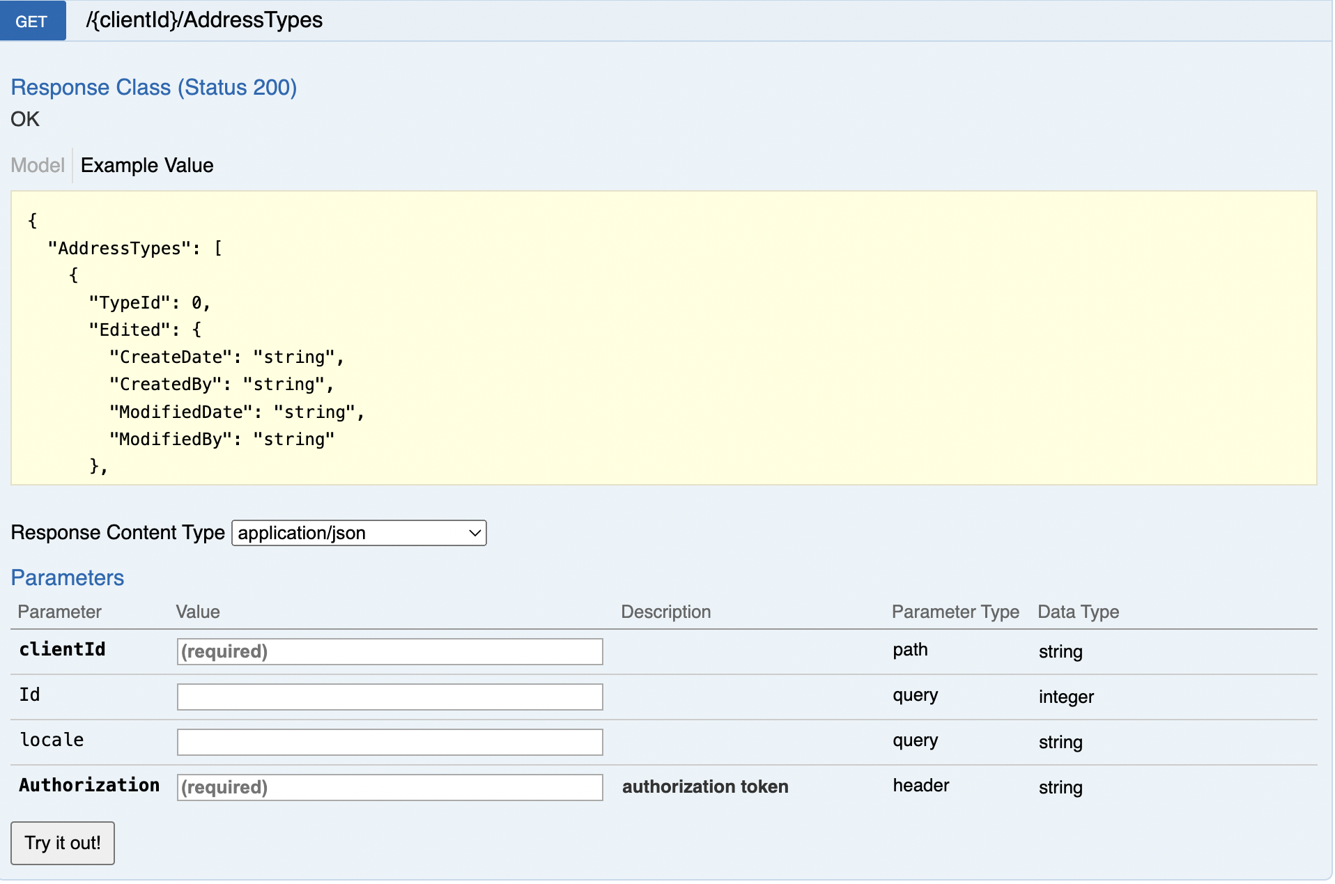Image resolution: width=1335 pixels, height=884 pixels.
Task: Select the Example Value tab
Action: pyautogui.click(x=147, y=166)
